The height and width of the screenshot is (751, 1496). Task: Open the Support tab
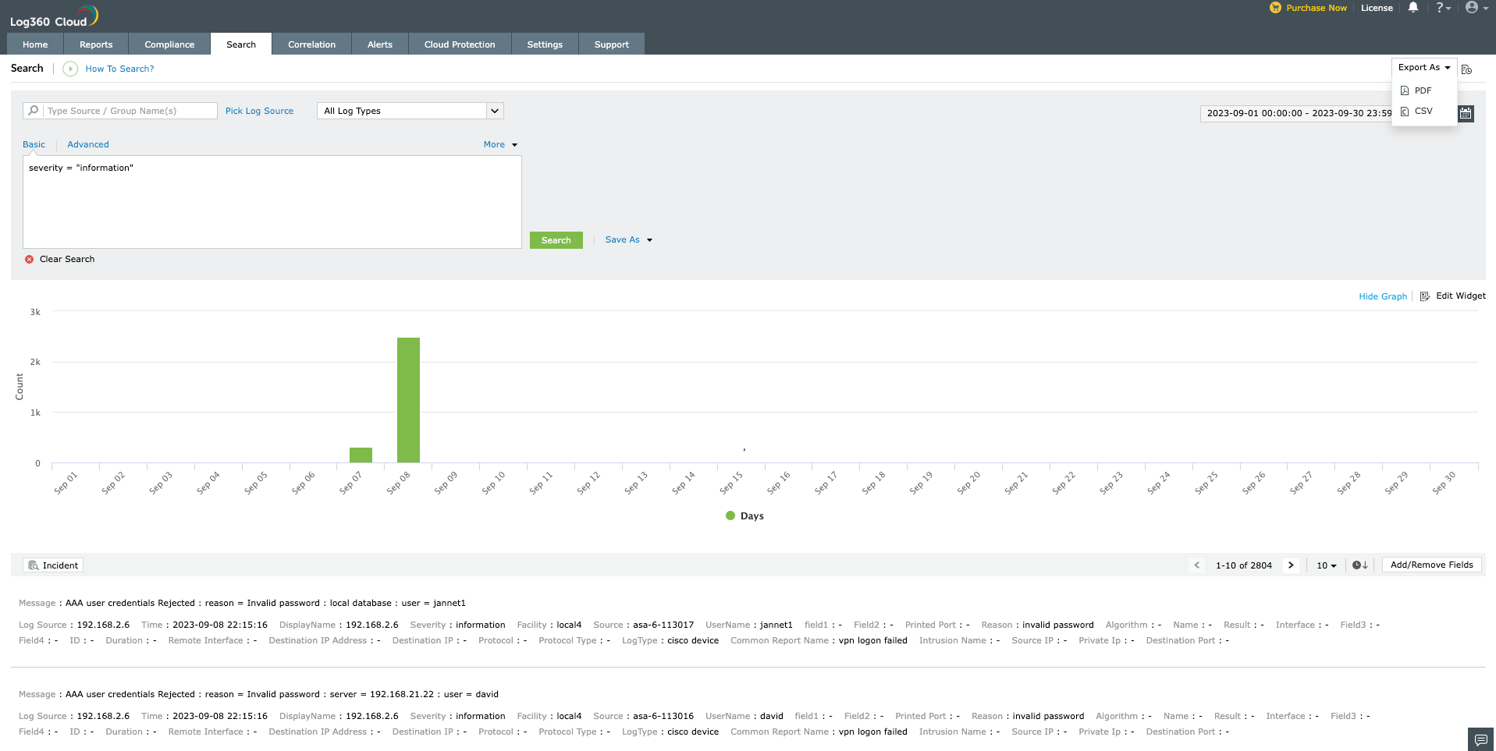click(612, 44)
